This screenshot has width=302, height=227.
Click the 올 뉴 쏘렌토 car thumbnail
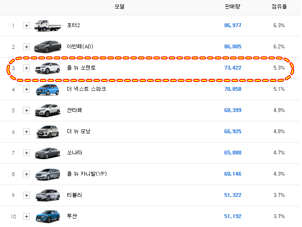tap(48, 68)
